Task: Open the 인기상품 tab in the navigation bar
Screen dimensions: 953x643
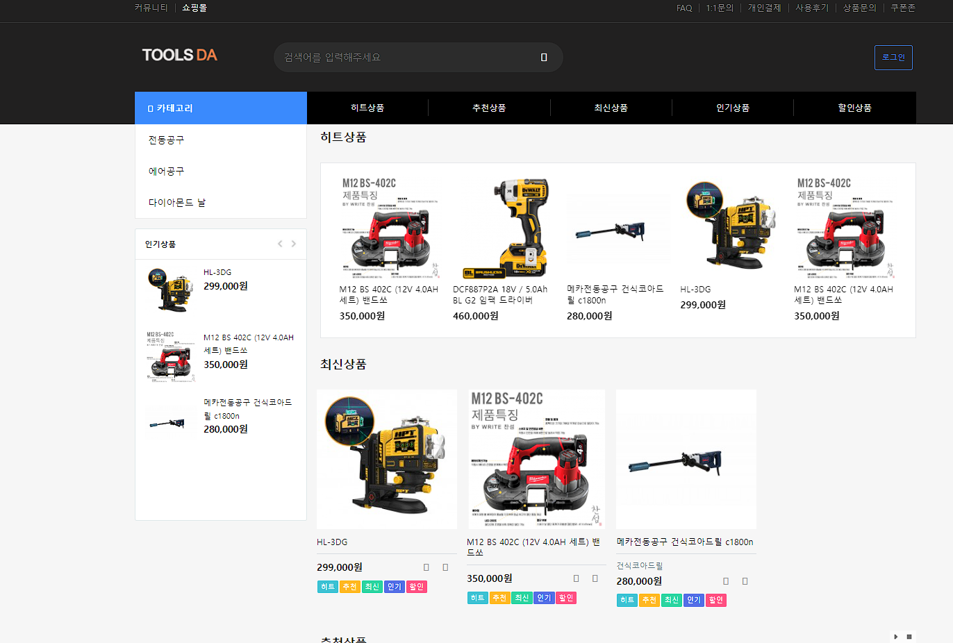Action: [733, 108]
